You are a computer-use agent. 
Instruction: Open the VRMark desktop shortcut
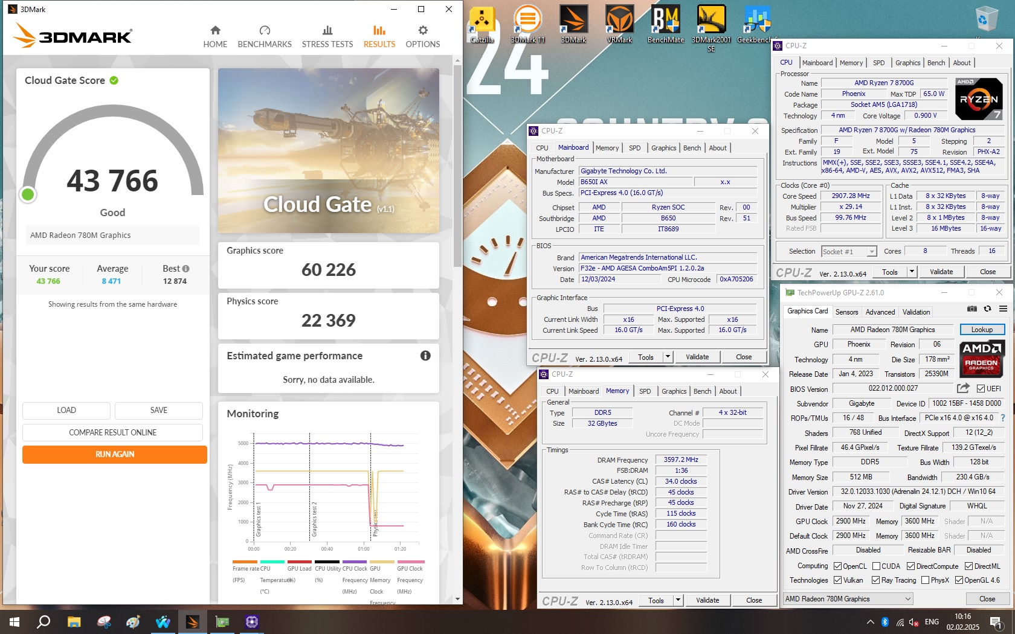[619, 24]
